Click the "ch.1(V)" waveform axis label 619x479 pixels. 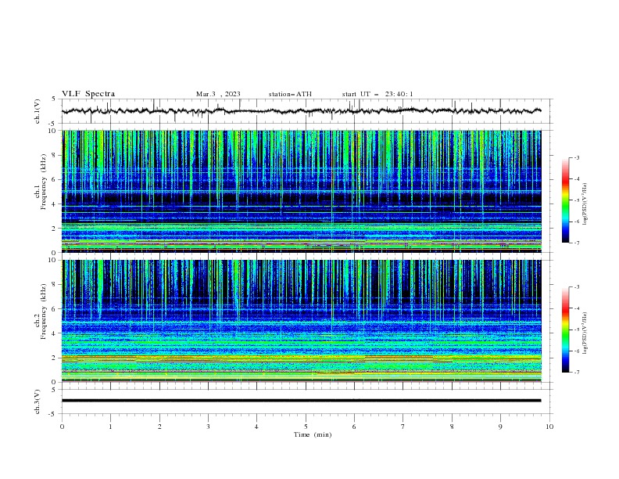(38, 111)
